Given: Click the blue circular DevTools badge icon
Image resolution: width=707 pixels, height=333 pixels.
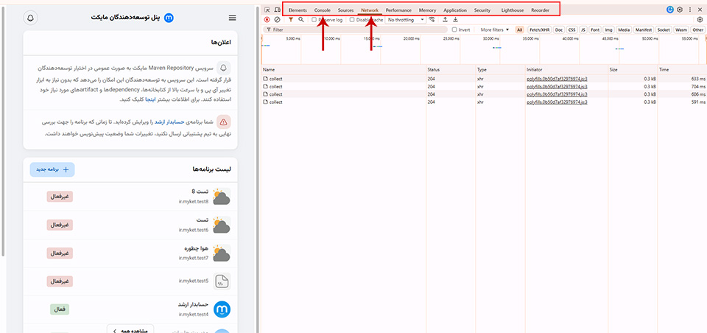Looking at the screenshot, I should (x=670, y=10).
